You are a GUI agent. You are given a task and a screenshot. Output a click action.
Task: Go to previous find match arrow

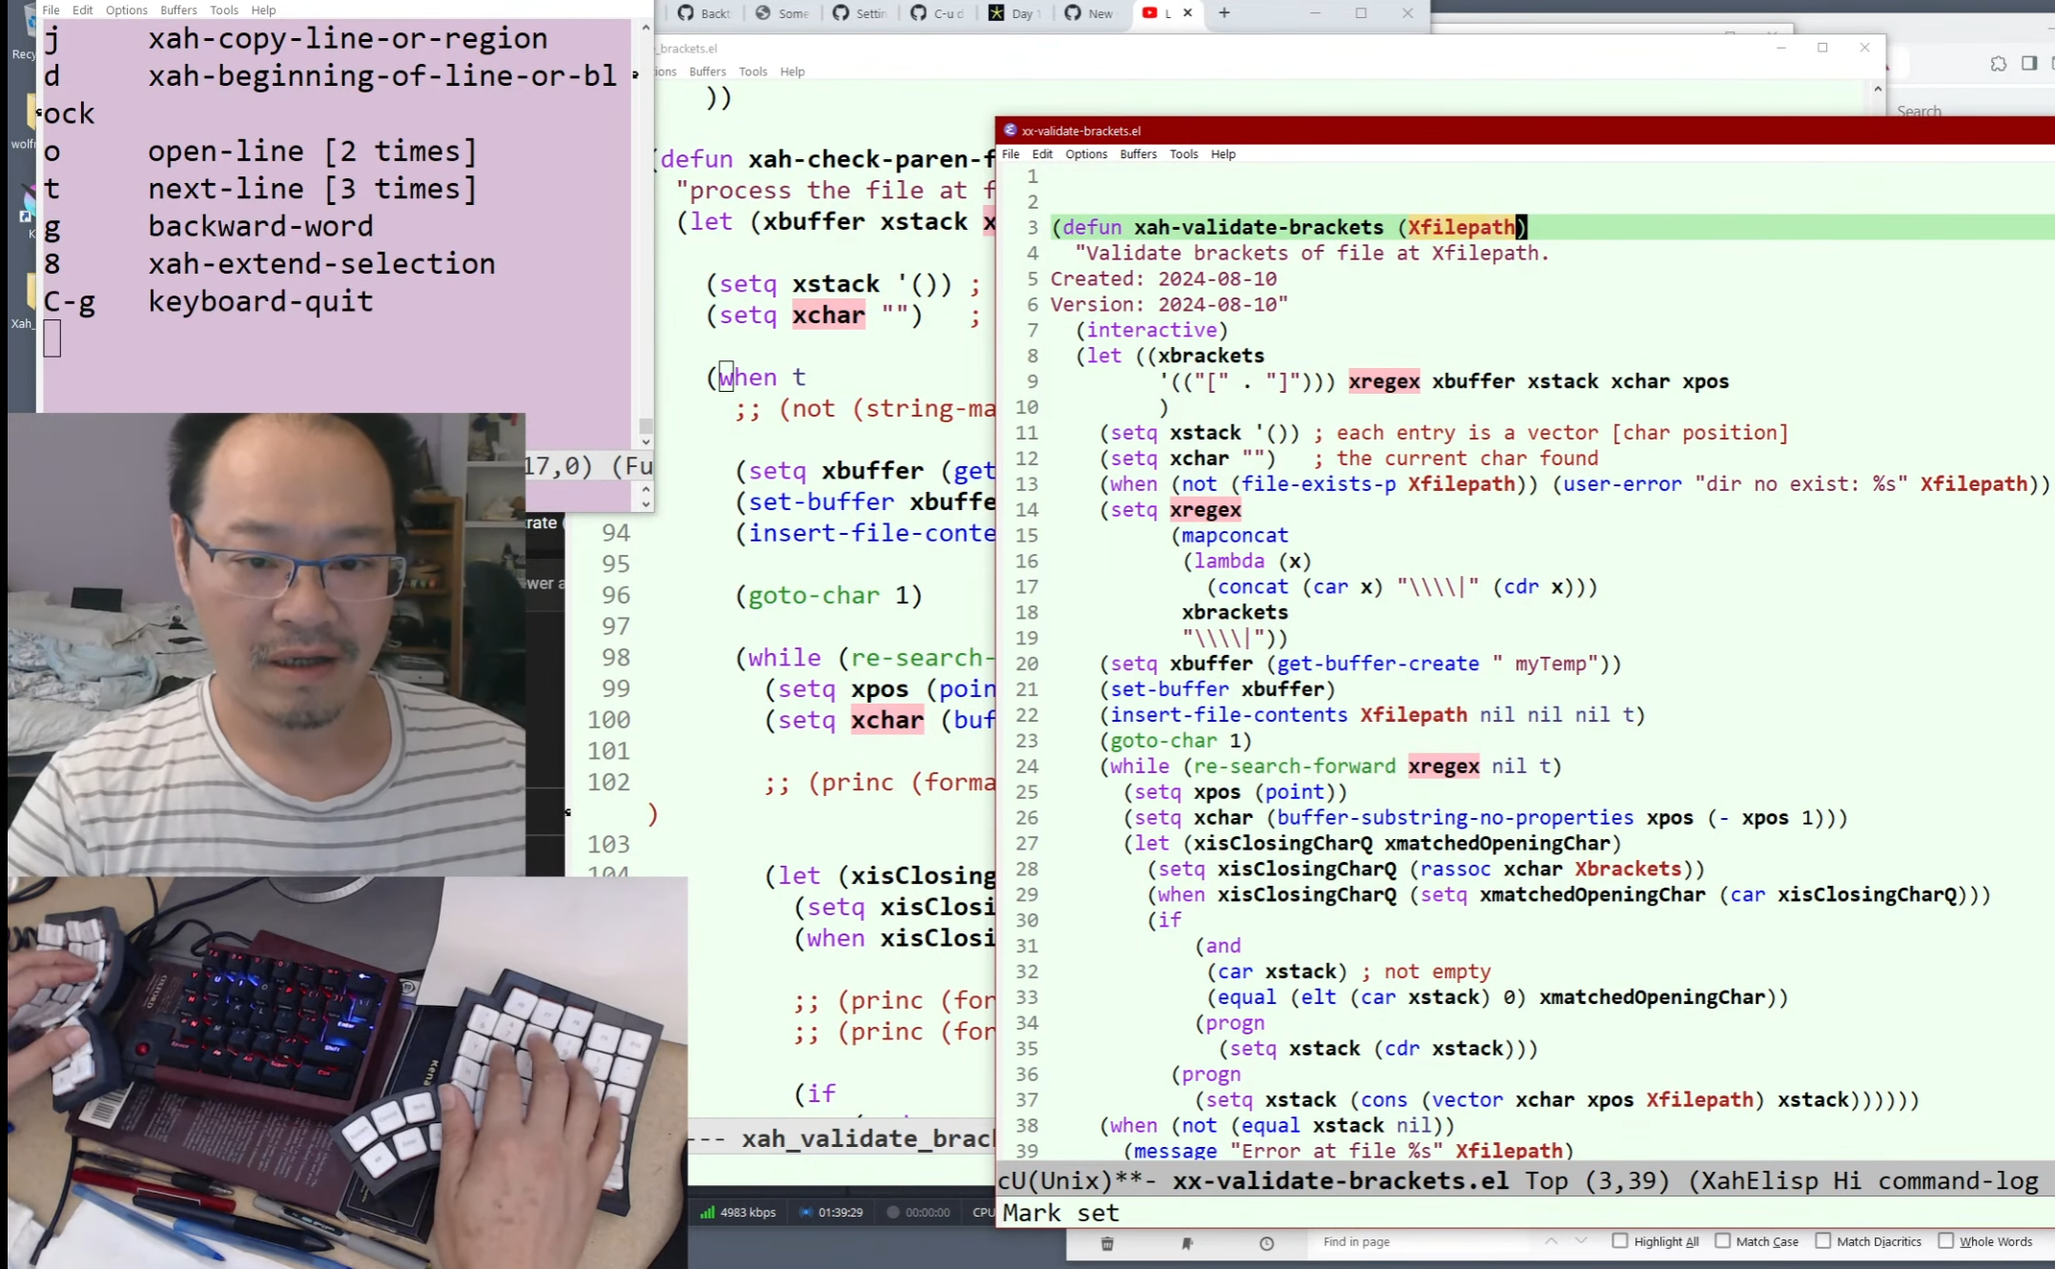pos(1552,1241)
